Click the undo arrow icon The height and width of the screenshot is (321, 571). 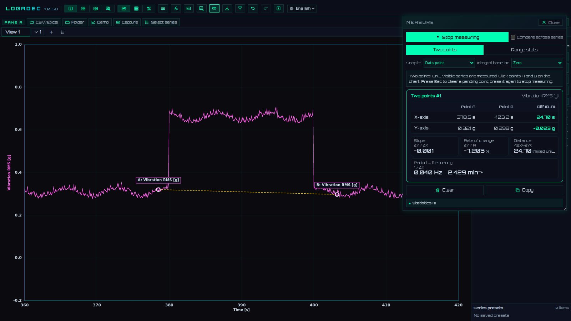point(253,9)
